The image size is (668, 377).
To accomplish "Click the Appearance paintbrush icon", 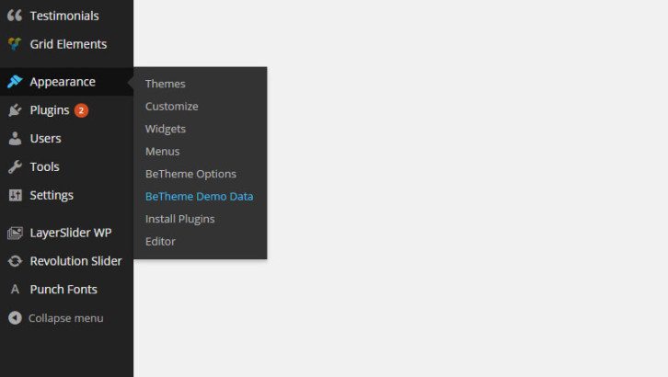I will click(15, 82).
